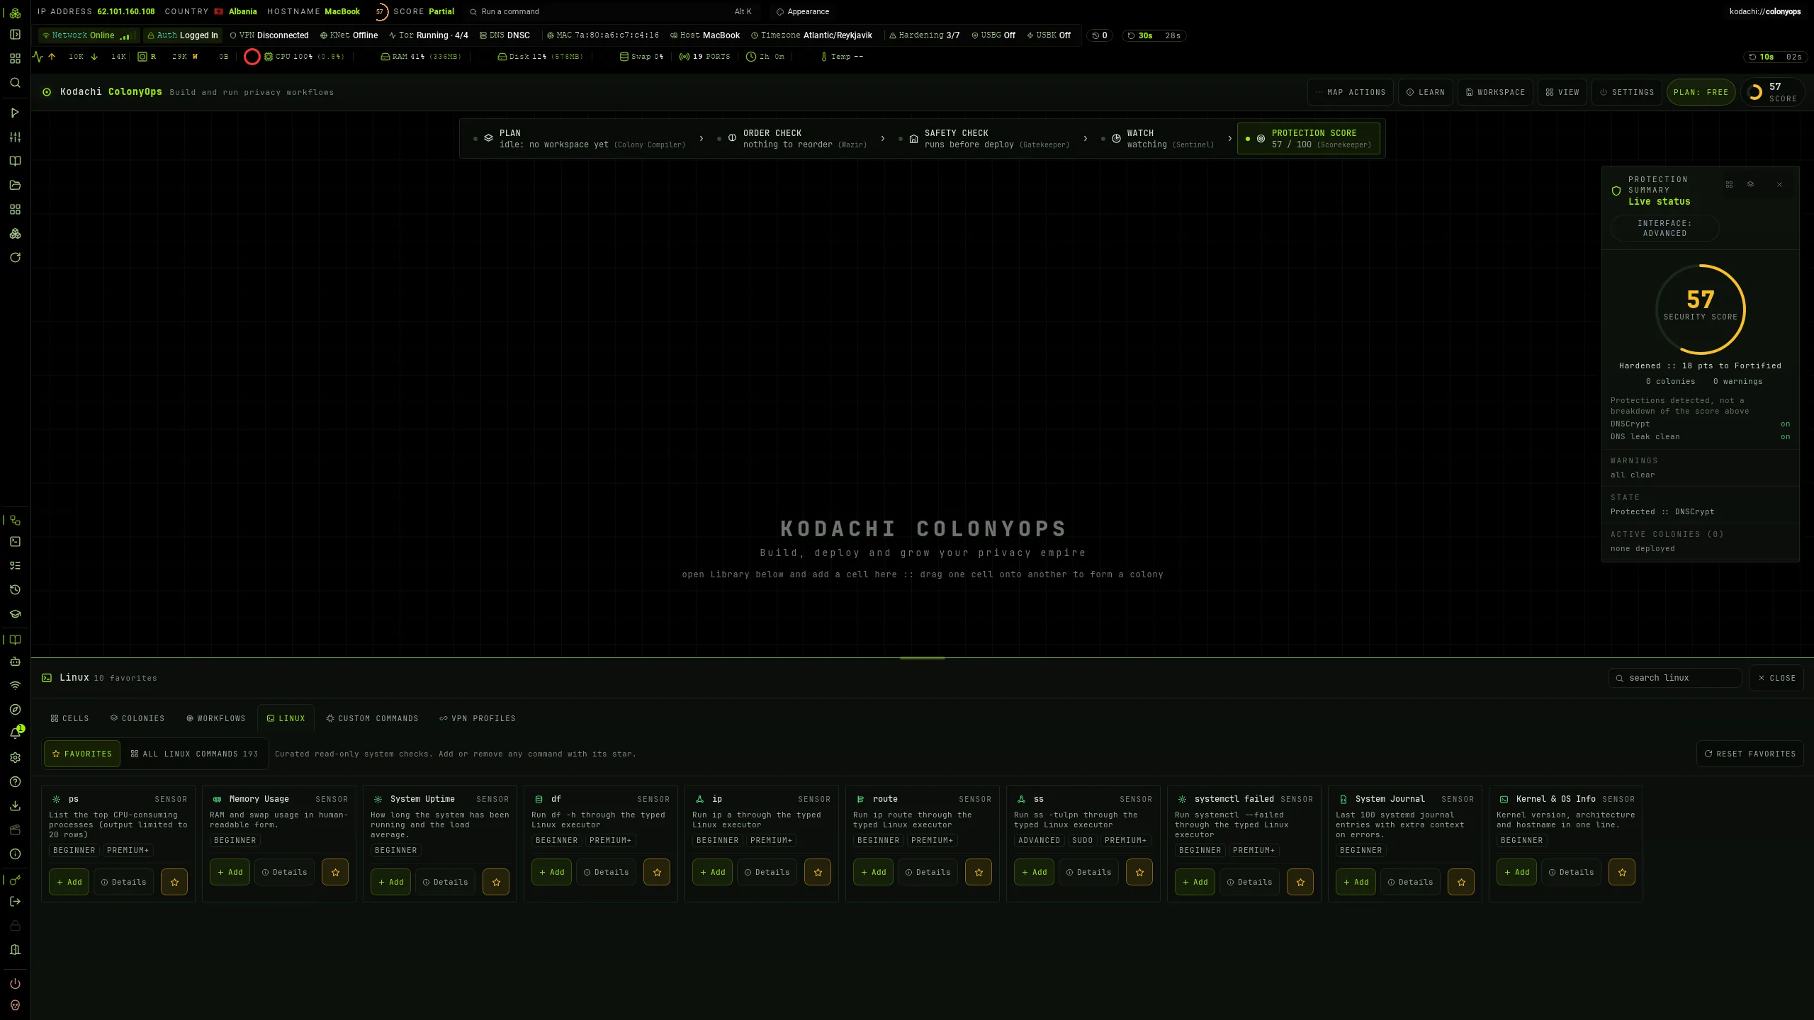
Task: Click the layers icon in Protection Summary header
Action: point(1750,184)
